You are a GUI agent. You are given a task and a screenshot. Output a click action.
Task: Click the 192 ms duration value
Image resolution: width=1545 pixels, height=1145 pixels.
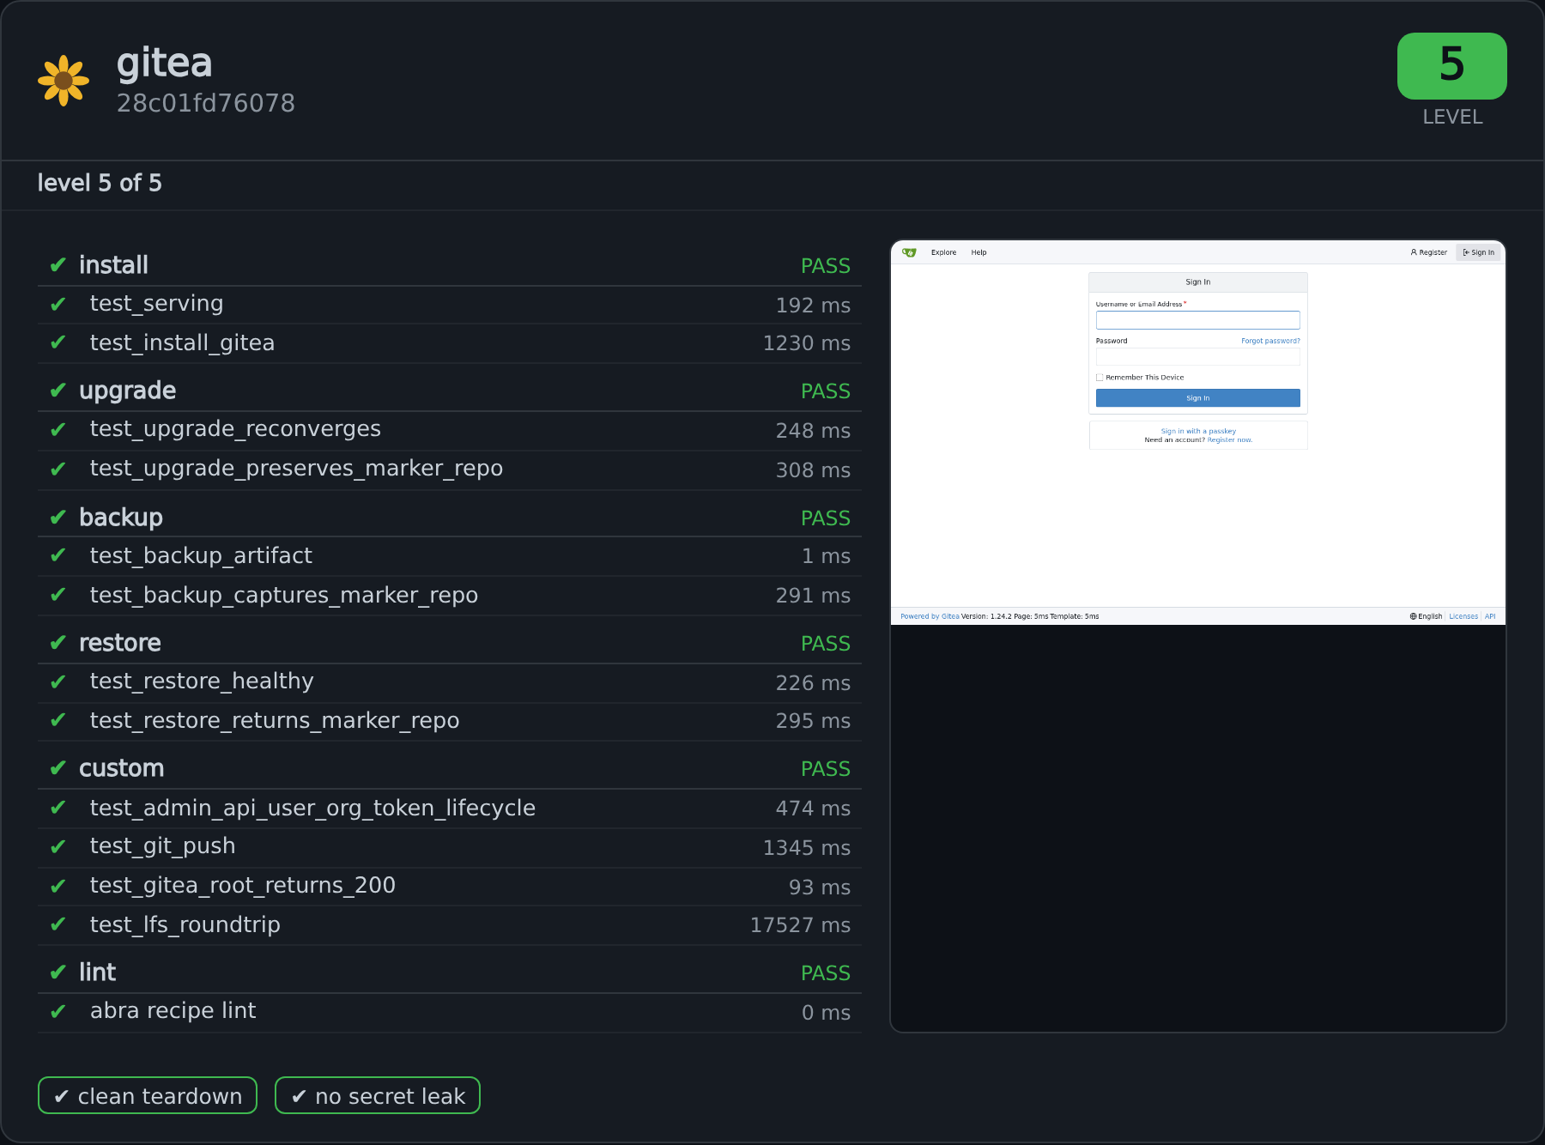click(813, 306)
